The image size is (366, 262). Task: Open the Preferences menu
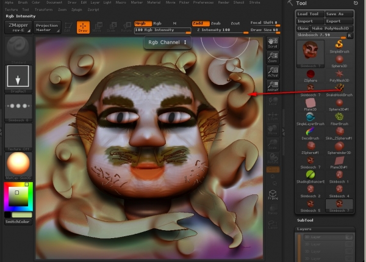point(203,2)
